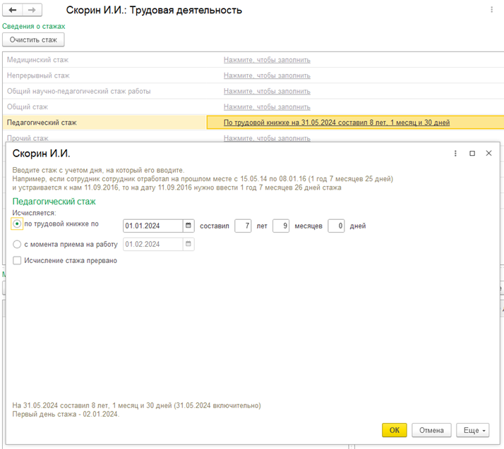Open Педагогический стаж value link
This screenshot has width=504, height=449.
coord(337,122)
